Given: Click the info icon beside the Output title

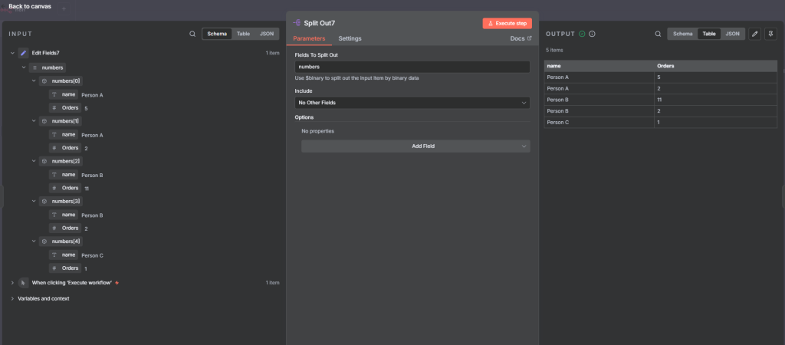Looking at the screenshot, I should click(x=593, y=34).
